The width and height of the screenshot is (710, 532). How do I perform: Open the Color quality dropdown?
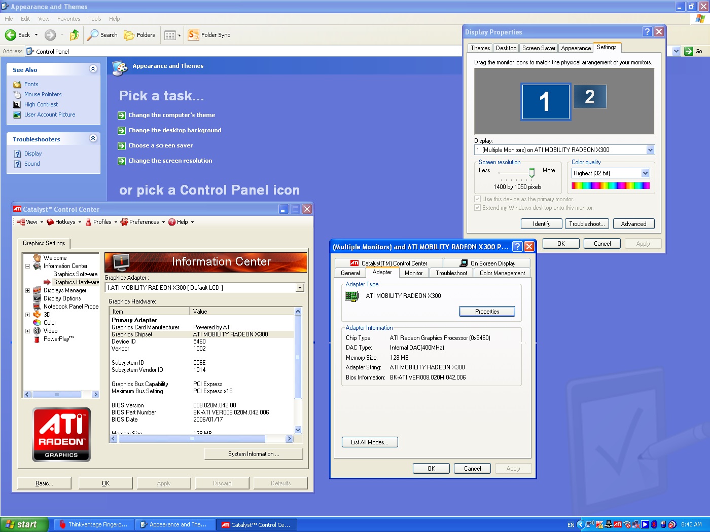point(645,173)
